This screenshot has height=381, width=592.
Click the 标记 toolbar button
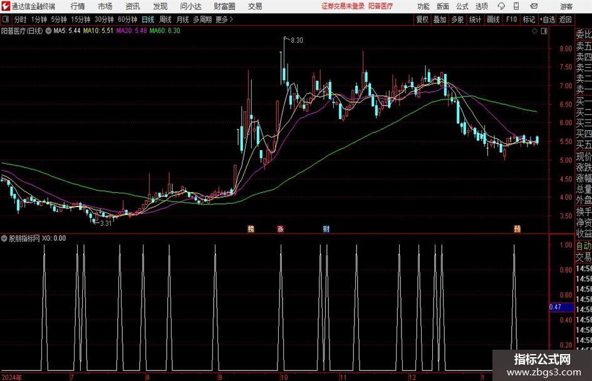(x=529, y=19)
